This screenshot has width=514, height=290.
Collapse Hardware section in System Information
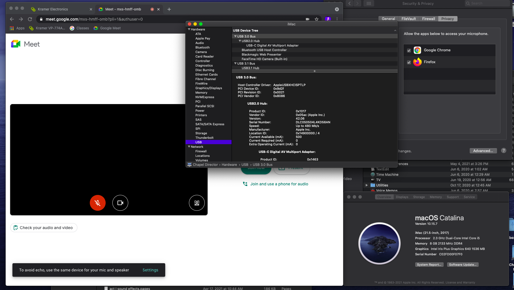(189, 29)
